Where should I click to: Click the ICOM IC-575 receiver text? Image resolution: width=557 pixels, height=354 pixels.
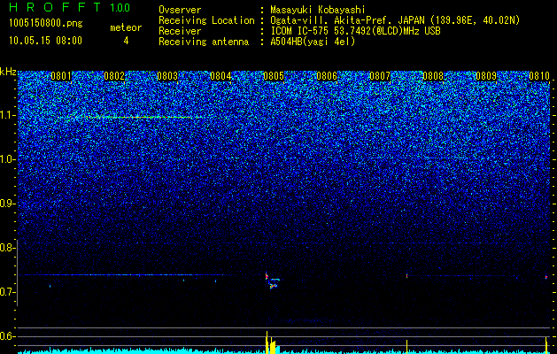pyautogui.click(x=355, y=31)
